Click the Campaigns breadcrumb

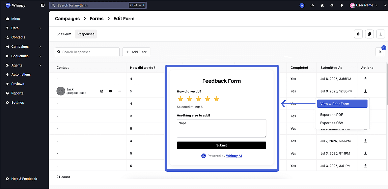[x=67, y=19]
